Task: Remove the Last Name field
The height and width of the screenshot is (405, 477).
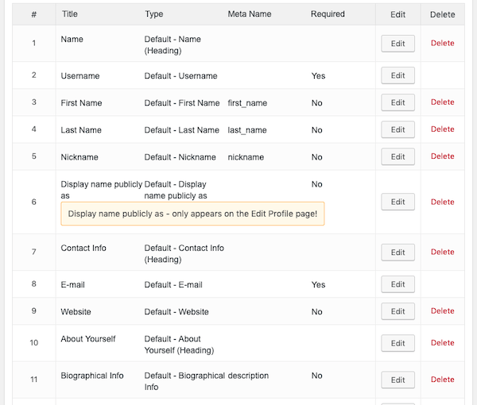Action: (x=442, y=129)
